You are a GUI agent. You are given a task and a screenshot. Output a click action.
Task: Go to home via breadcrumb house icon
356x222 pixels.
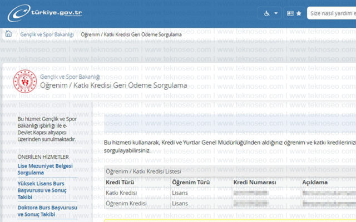(x=8, y=34)
